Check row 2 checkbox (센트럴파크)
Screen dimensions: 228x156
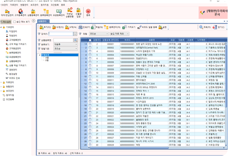tap(90, 48)
